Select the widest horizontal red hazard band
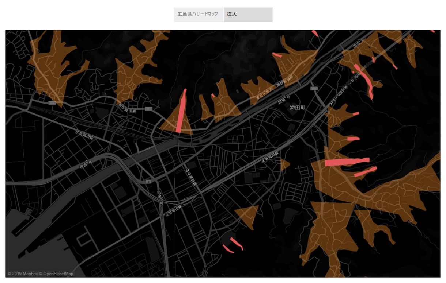The width and height of the screenshot is (446, 283). point(347,162)
